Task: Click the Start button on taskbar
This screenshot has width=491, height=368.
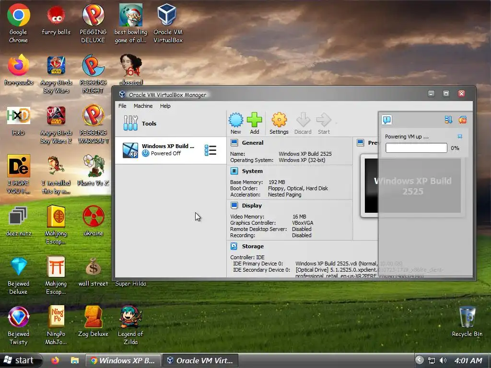Action: click(x=21, y=360)
